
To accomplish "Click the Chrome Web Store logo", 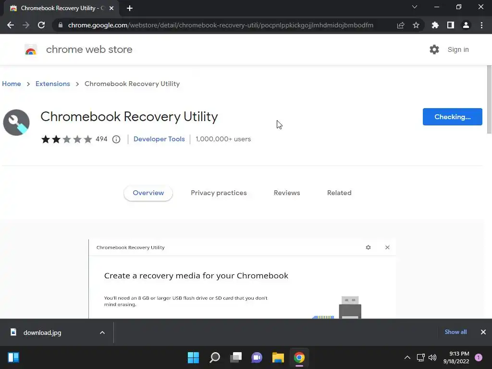I will pyautogui.click(x=31, y=49).
